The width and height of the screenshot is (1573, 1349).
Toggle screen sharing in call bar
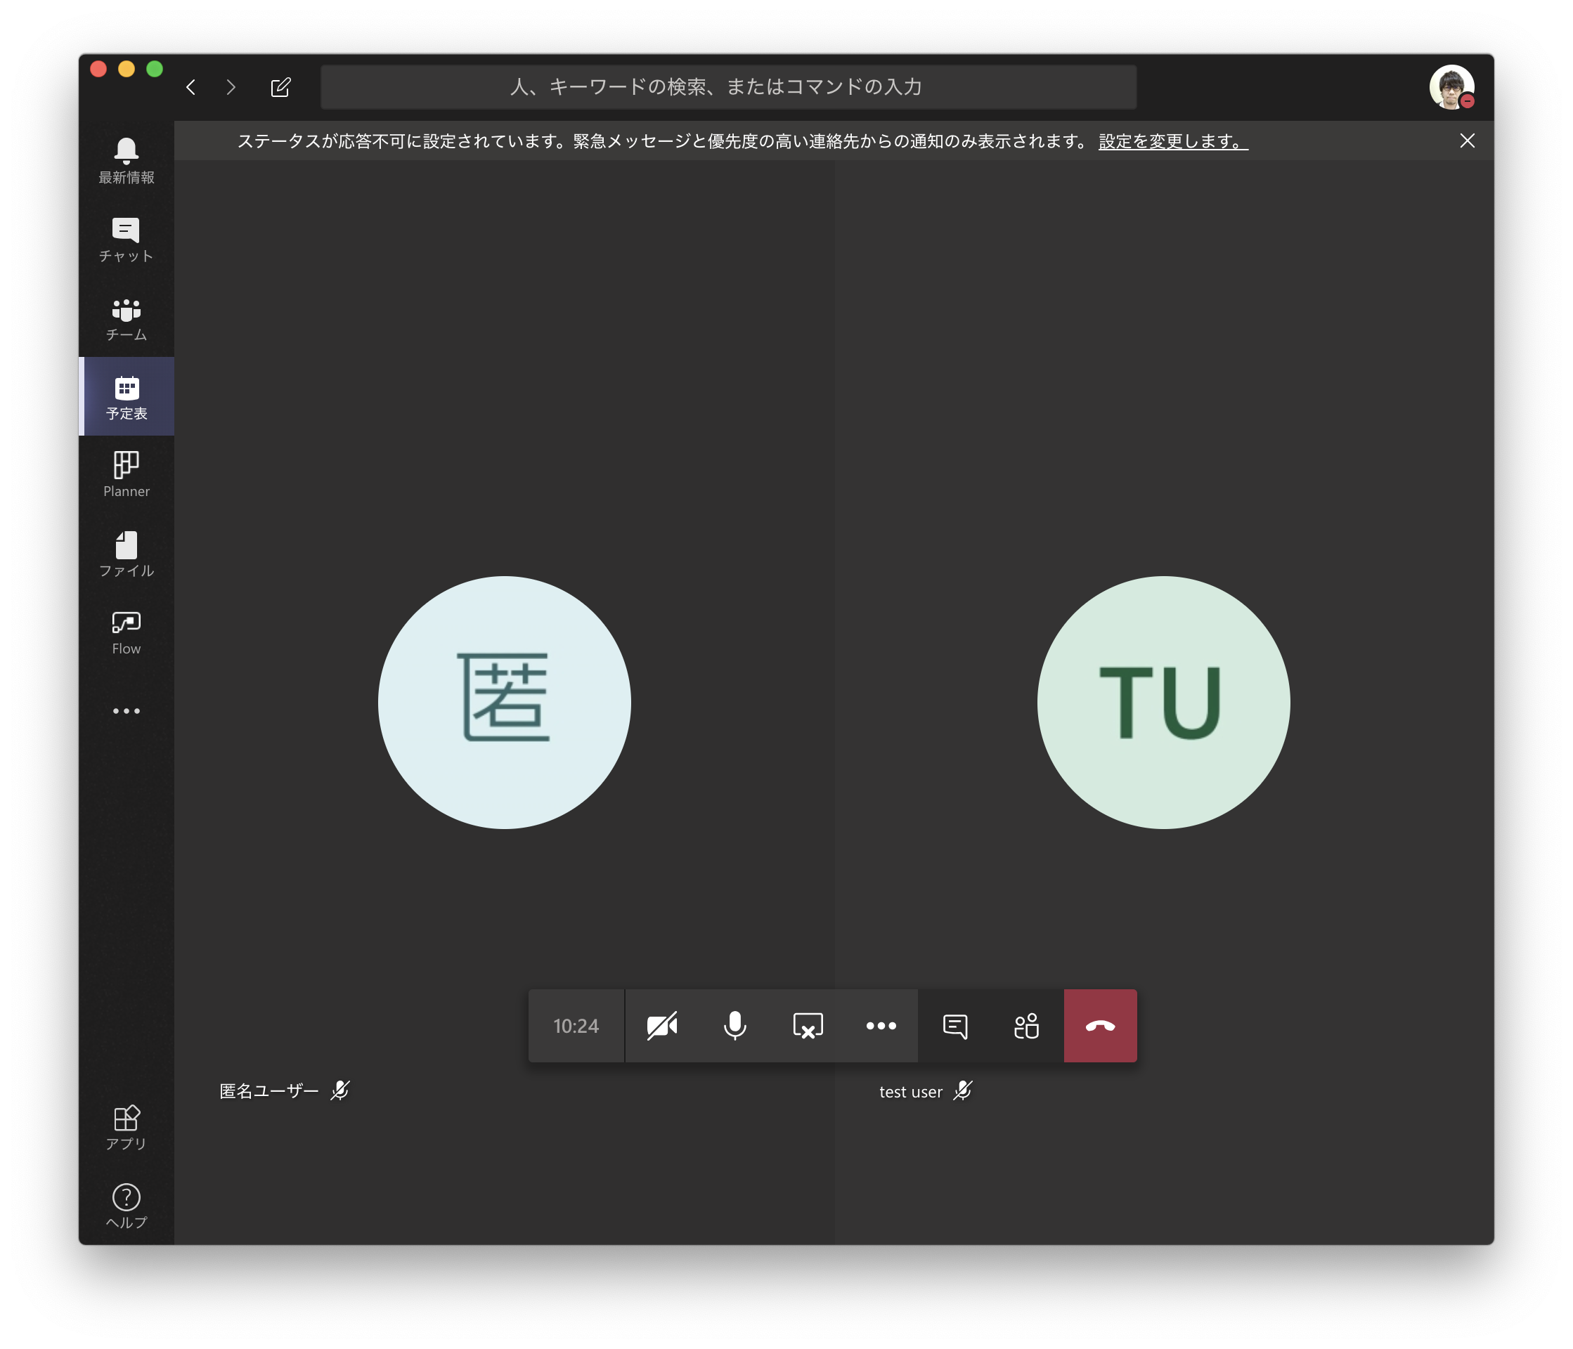click(808, 1026)
